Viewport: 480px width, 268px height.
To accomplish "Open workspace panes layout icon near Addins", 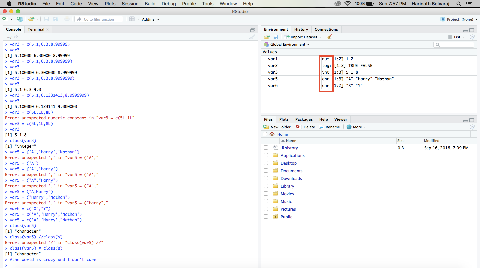I will pos(133,19).
